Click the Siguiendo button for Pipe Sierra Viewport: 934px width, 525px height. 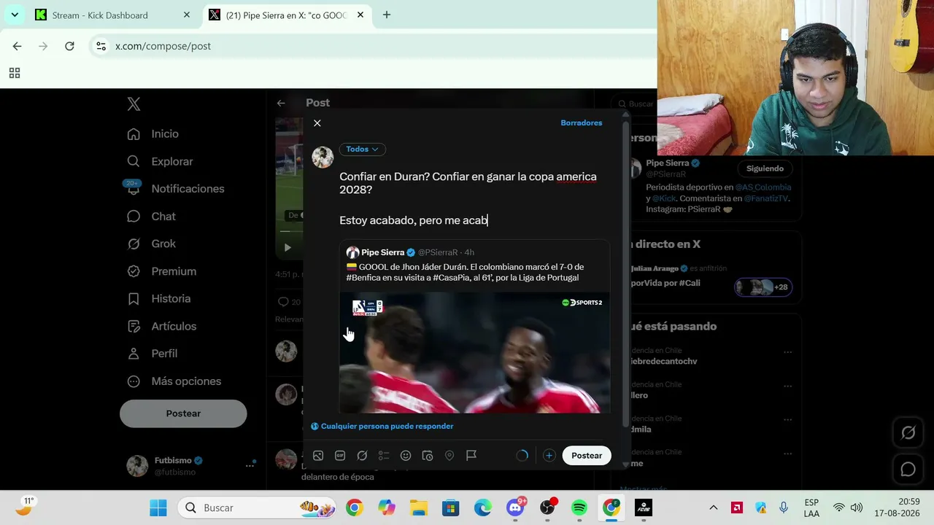coord(765,168)
